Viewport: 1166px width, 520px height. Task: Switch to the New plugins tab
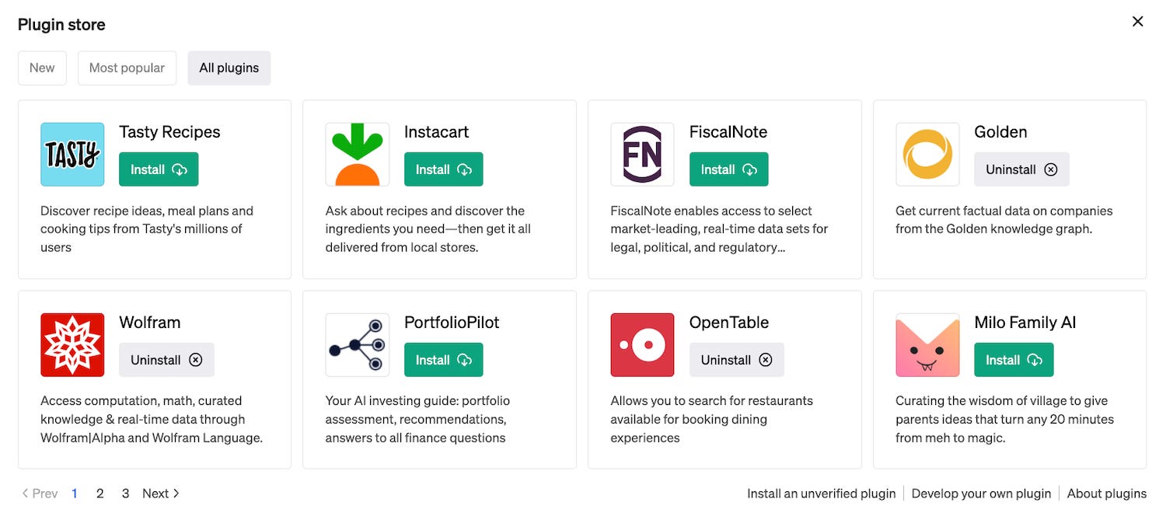tap(42, 68)
